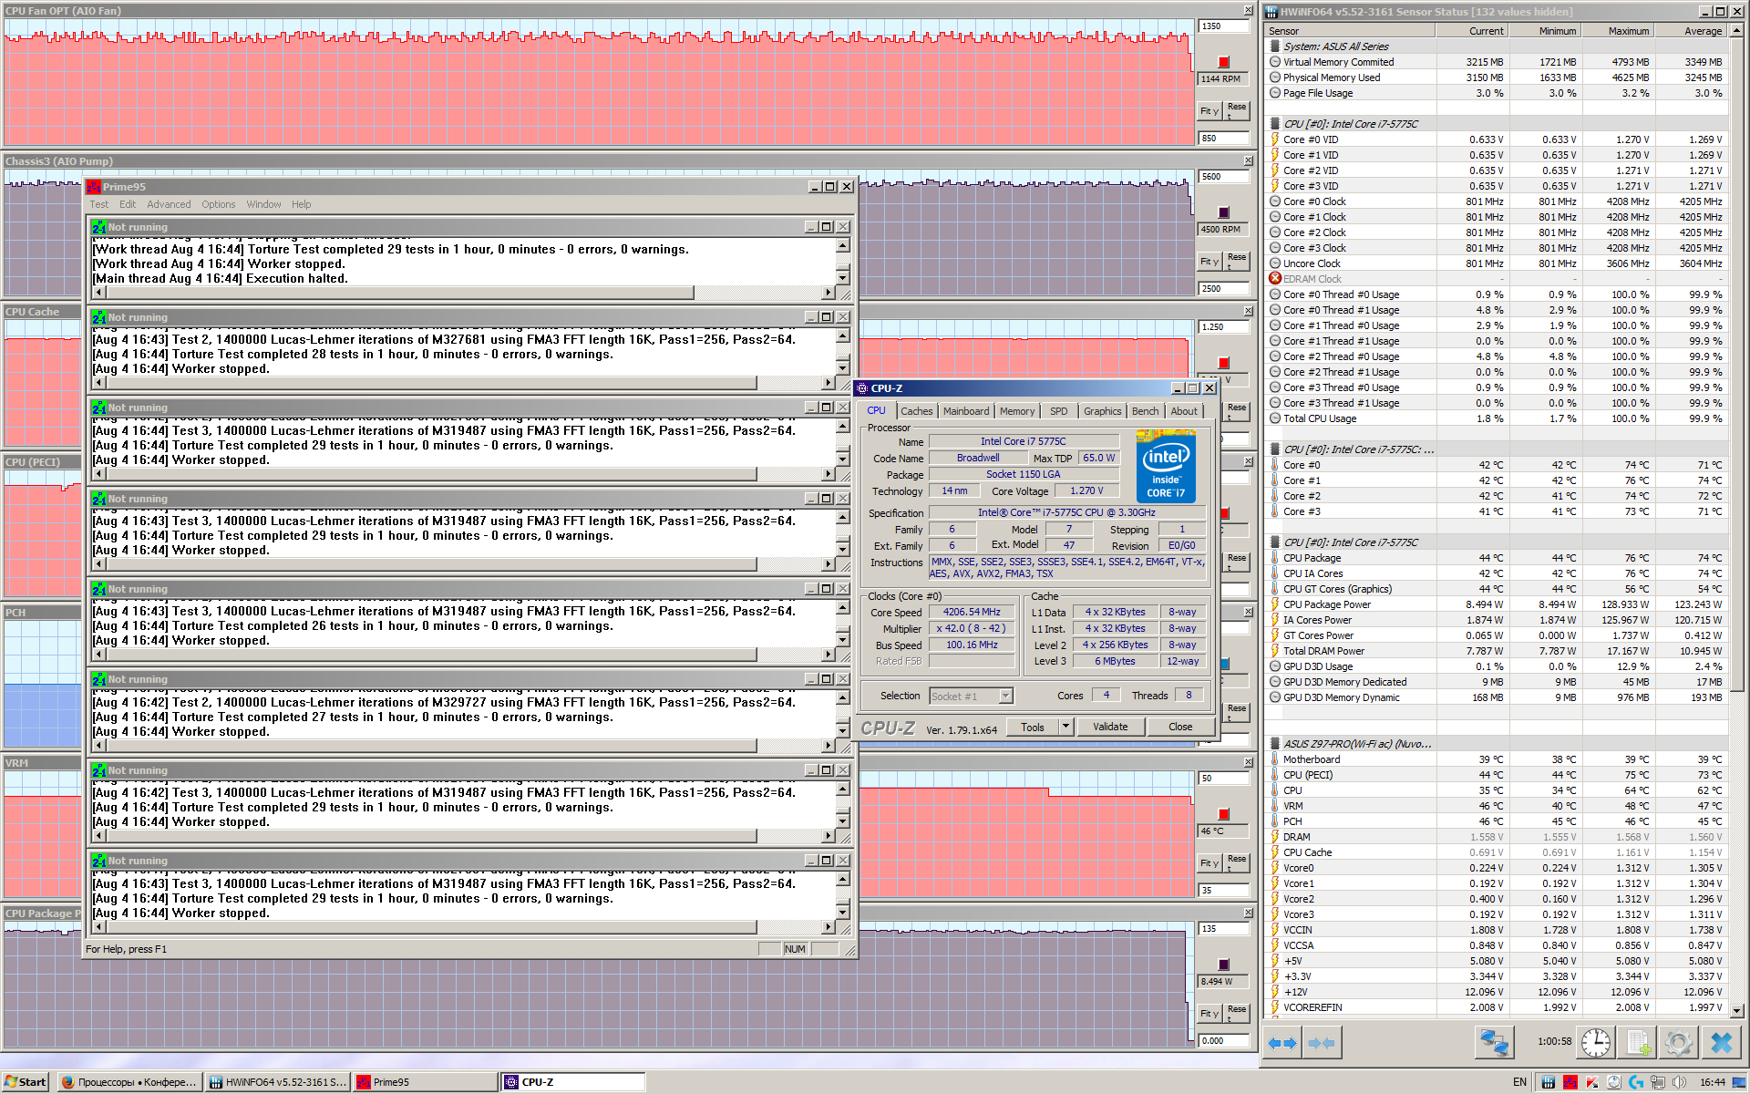Open HWiNFO sensor settings gear icon
Viewport: 1750px width, 1094px height.
1678,1042
